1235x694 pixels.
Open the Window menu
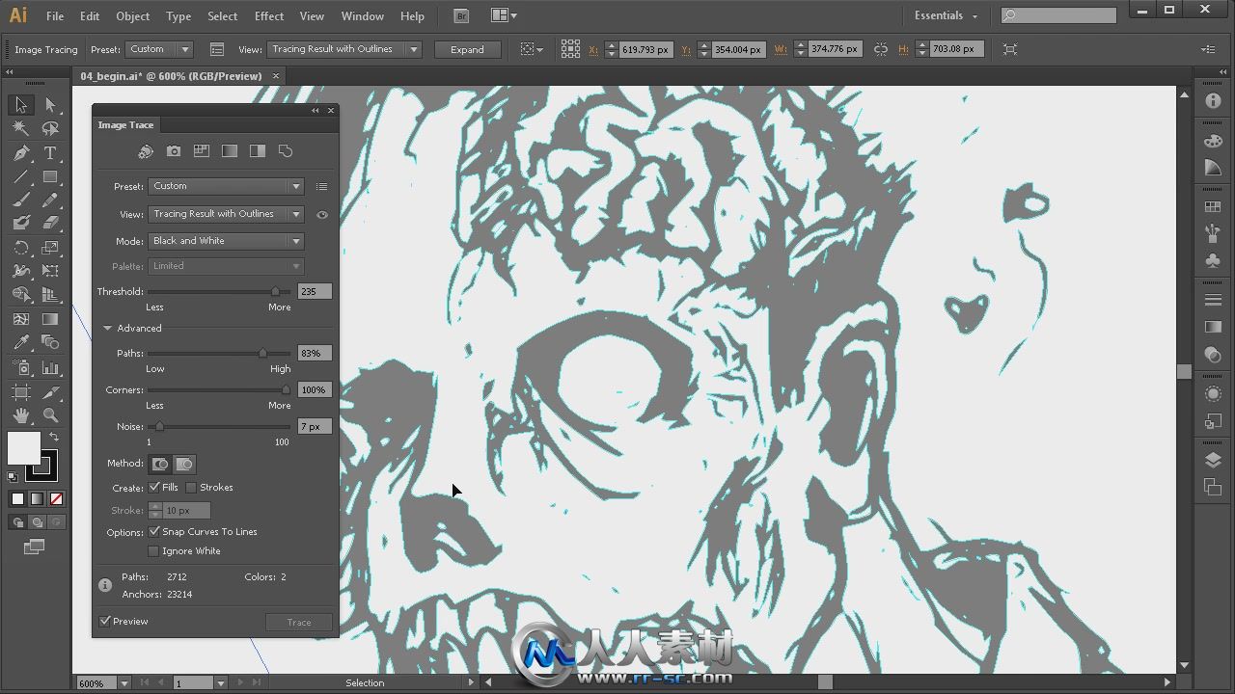(x=363, y=16)
